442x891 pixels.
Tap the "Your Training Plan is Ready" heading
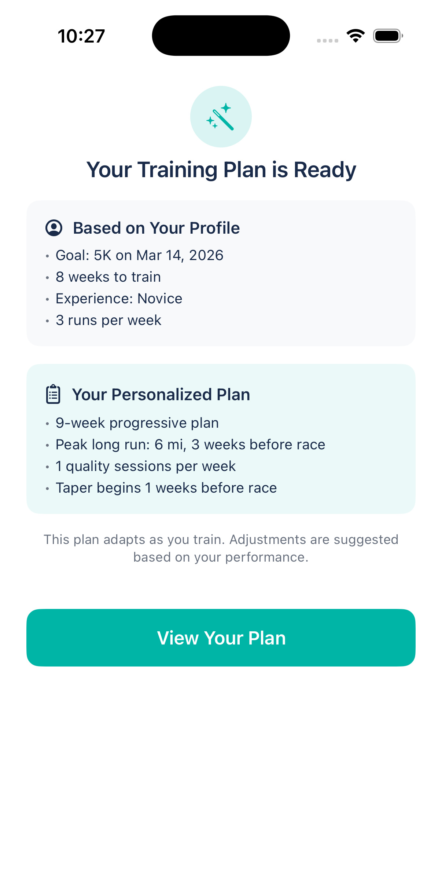221,170
